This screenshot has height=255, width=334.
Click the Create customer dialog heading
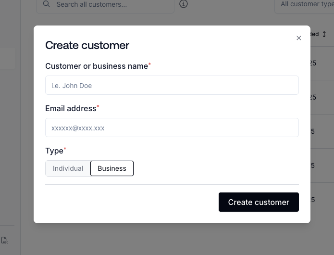[x=87, y=45]
